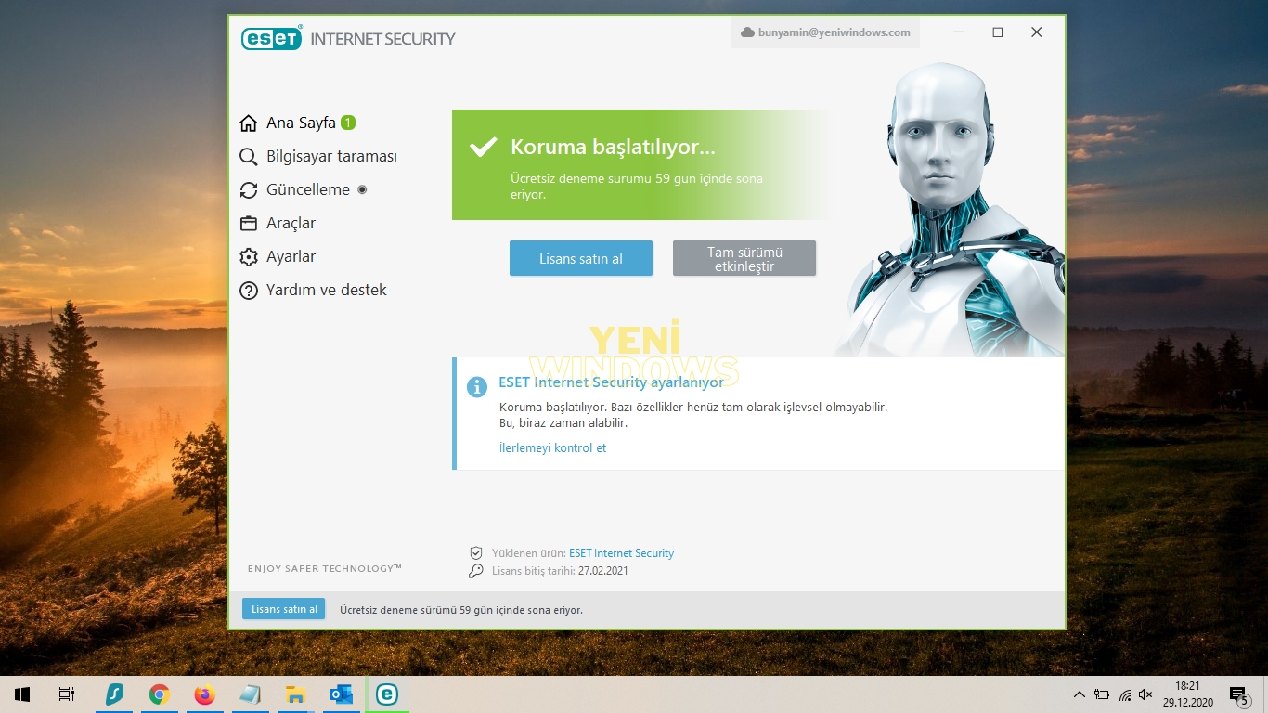Open File Explorer from the taskbar

pos(296,694)
